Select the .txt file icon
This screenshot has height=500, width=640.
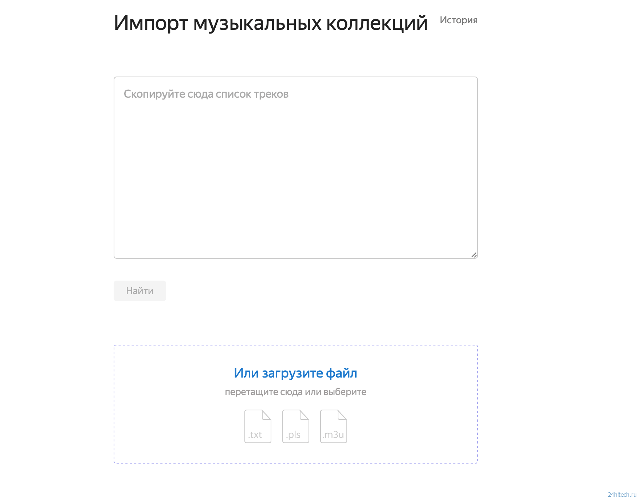(258, 426)
